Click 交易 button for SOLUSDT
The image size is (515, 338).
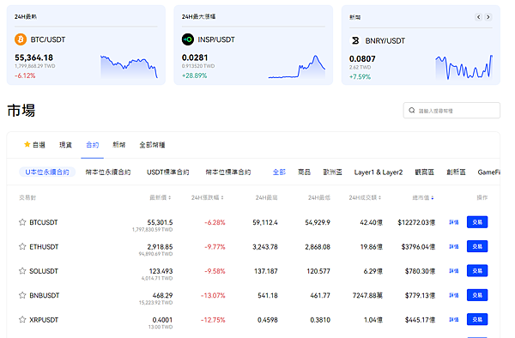[x=477, y=271]
